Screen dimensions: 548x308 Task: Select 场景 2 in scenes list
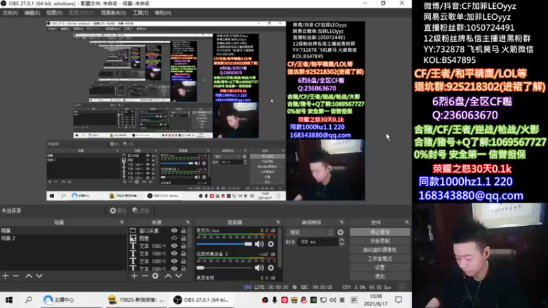[63, 238]
